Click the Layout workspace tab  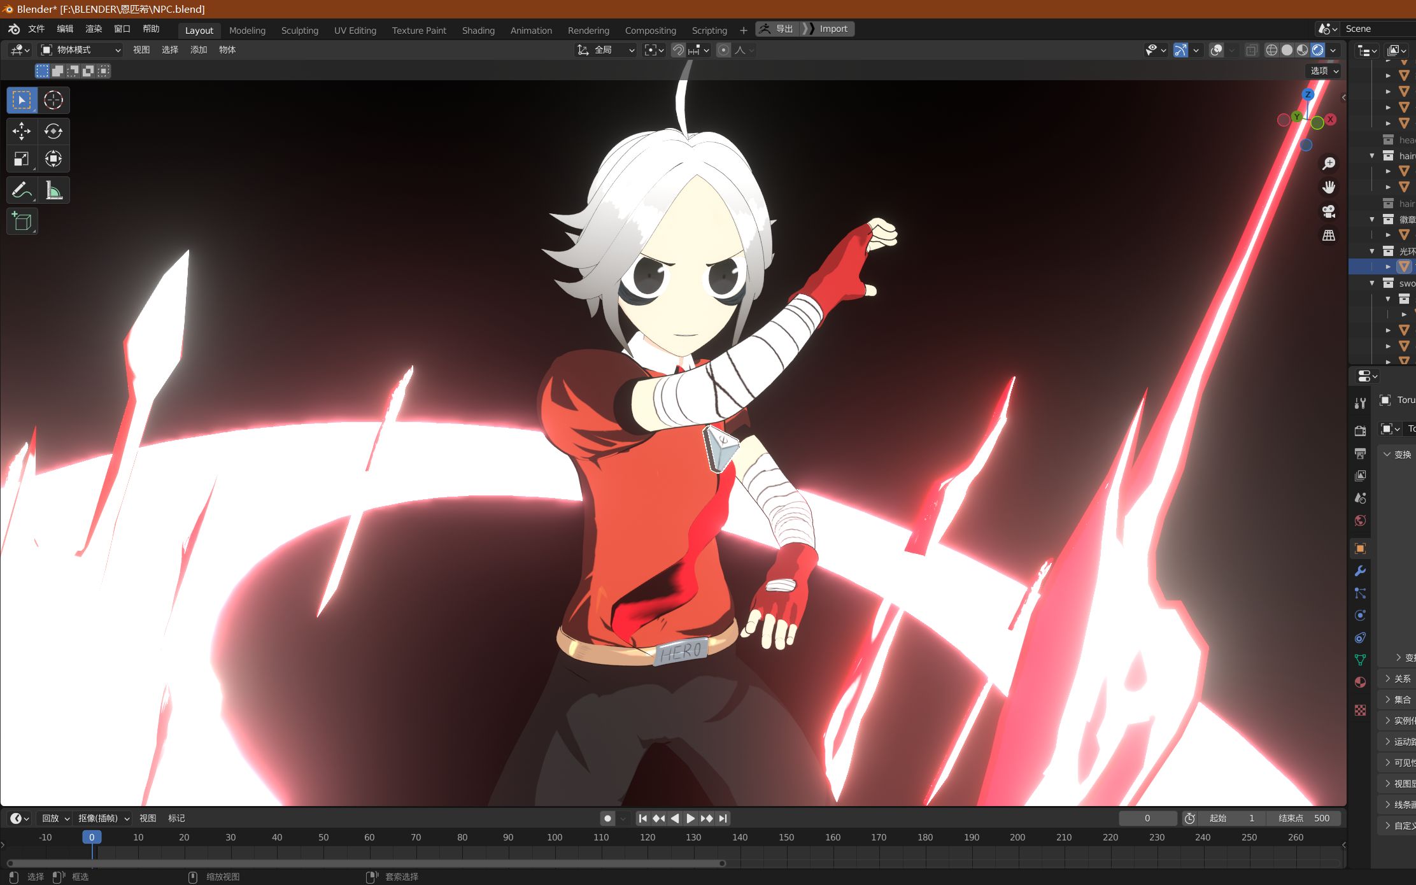(199, 29)
